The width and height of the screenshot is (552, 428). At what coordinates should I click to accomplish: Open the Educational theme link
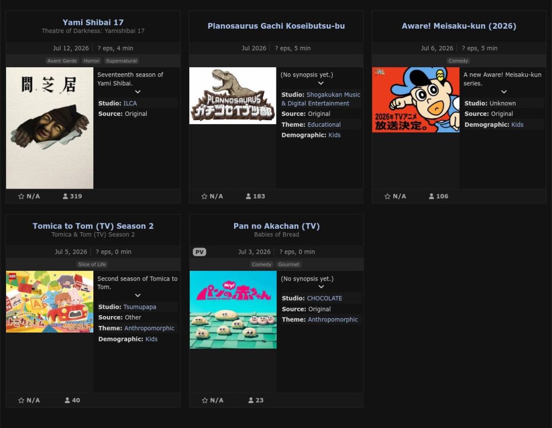324,125
